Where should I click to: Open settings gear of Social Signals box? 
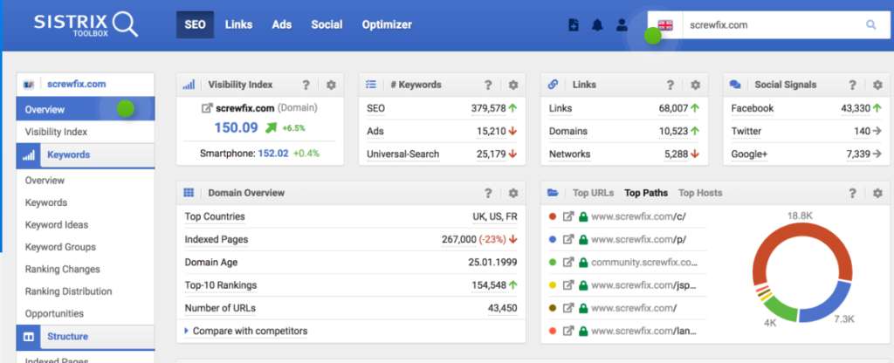877,85
